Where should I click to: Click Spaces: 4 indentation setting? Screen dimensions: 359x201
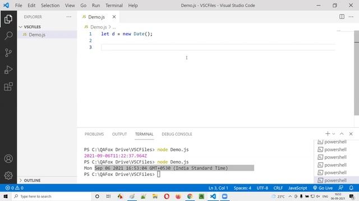242,188
